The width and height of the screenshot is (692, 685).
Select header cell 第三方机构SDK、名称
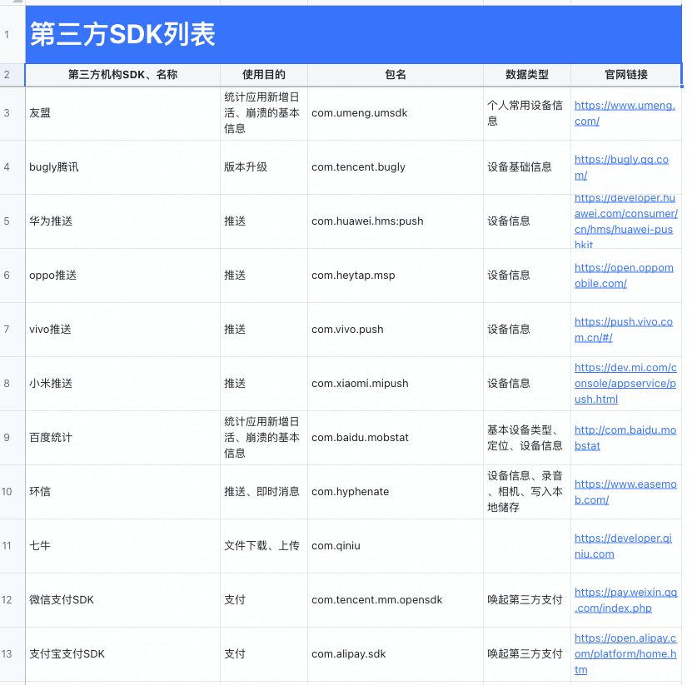tap(122, 75)
